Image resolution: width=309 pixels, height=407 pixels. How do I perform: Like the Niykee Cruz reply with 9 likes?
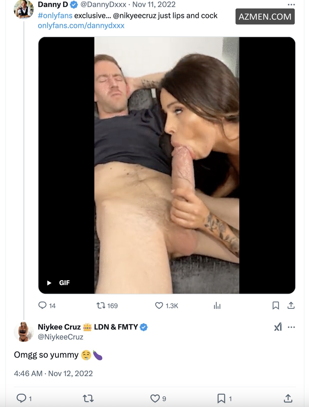click(x=155, y=398)
